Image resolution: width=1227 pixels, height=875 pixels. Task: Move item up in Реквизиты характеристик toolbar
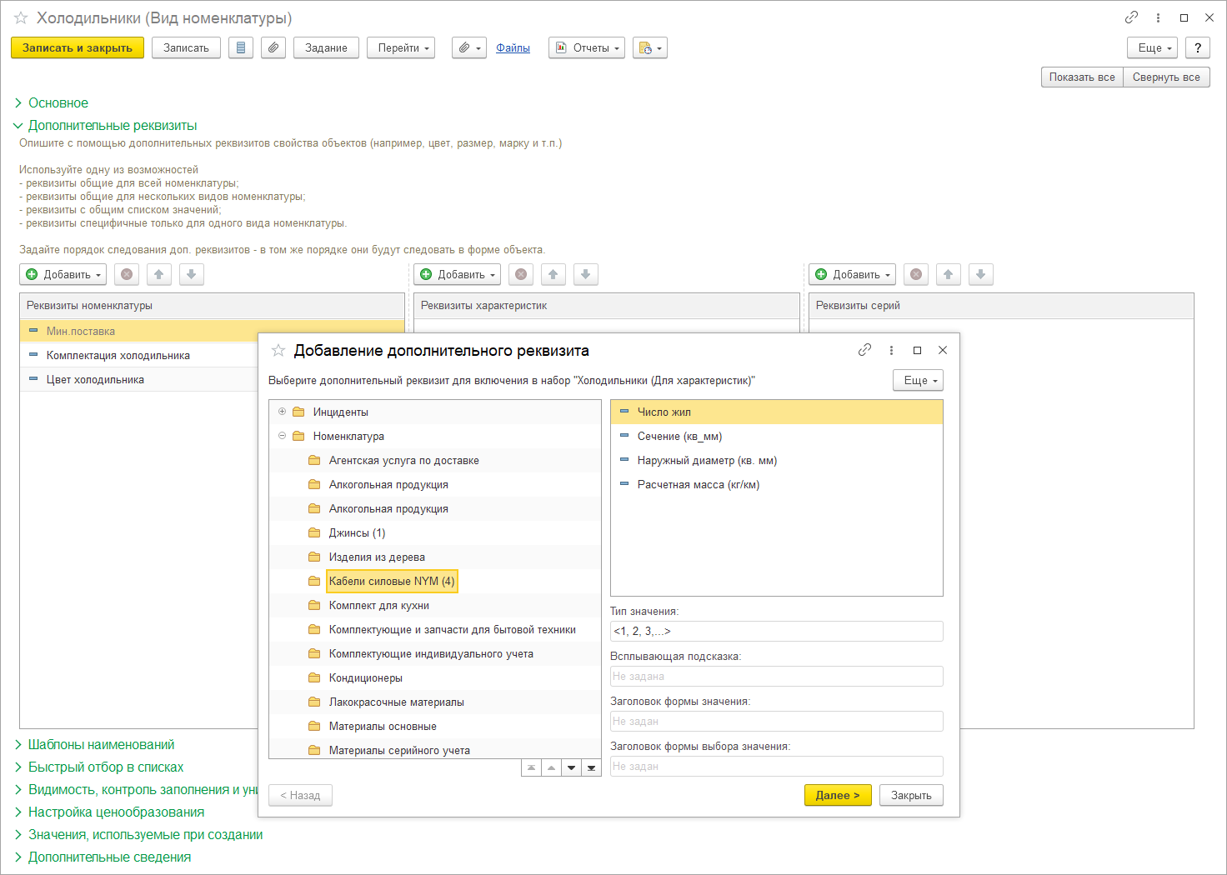(553, 274)
